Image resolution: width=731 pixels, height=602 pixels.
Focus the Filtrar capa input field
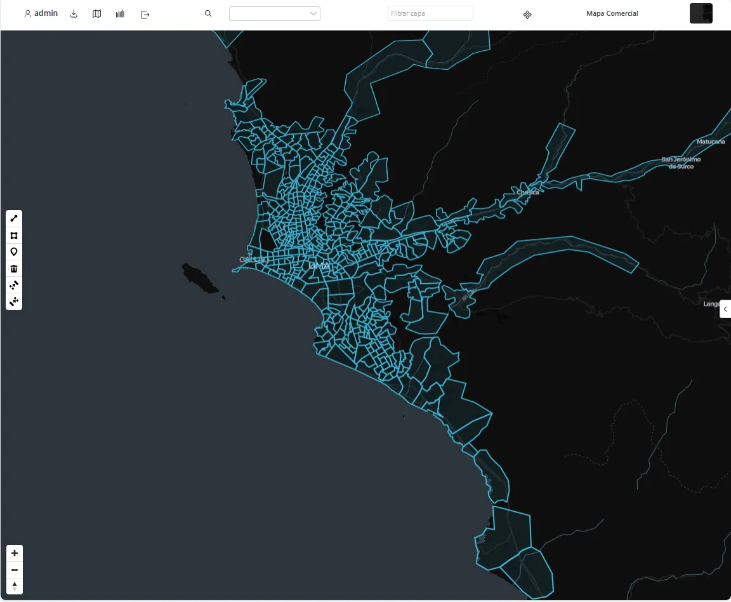(430, 13)
